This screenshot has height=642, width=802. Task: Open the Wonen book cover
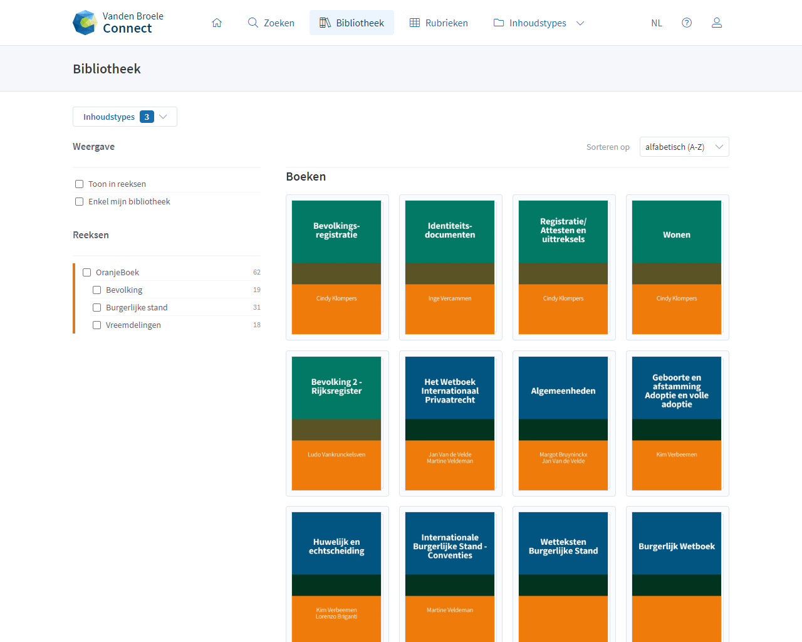point(677,267)
